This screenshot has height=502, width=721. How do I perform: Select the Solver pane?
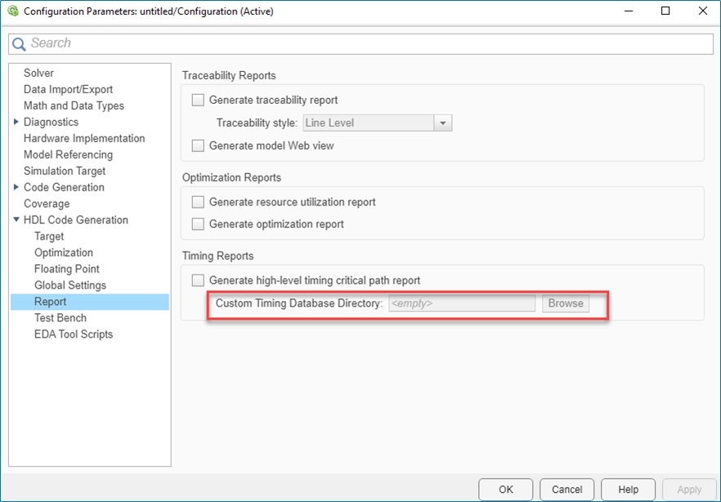pyautogui.click(x=38, y=73)
